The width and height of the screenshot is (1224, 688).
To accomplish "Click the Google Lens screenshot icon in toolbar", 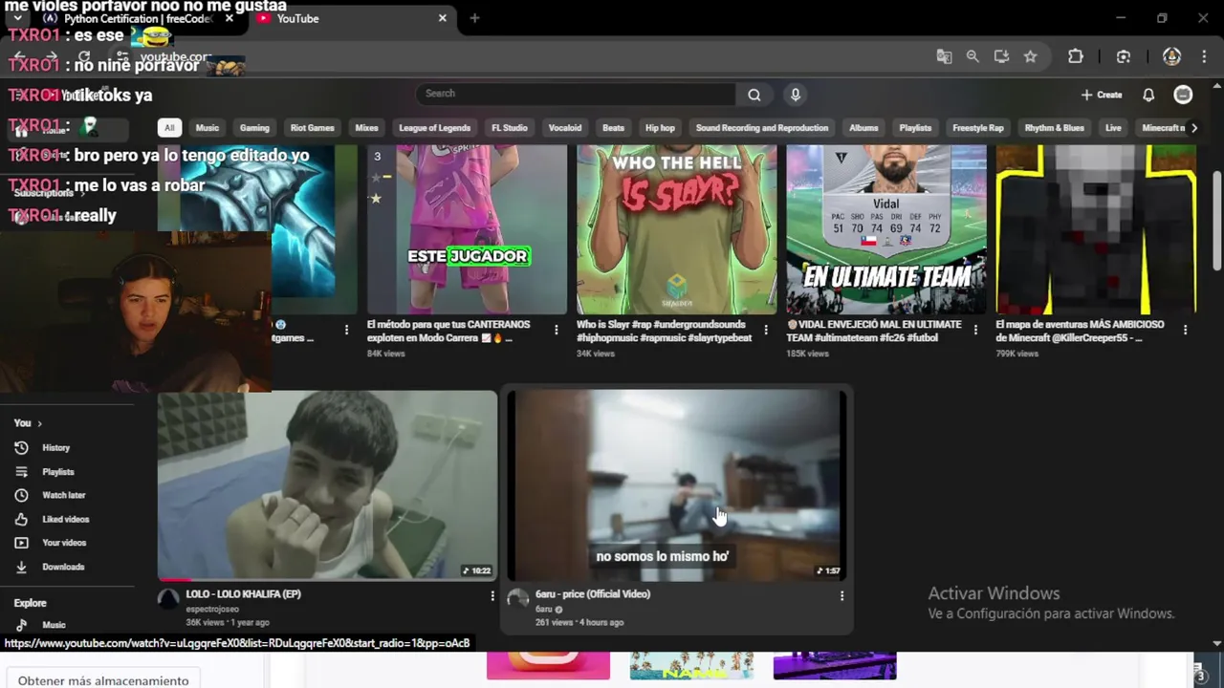I will [1124, 56].
